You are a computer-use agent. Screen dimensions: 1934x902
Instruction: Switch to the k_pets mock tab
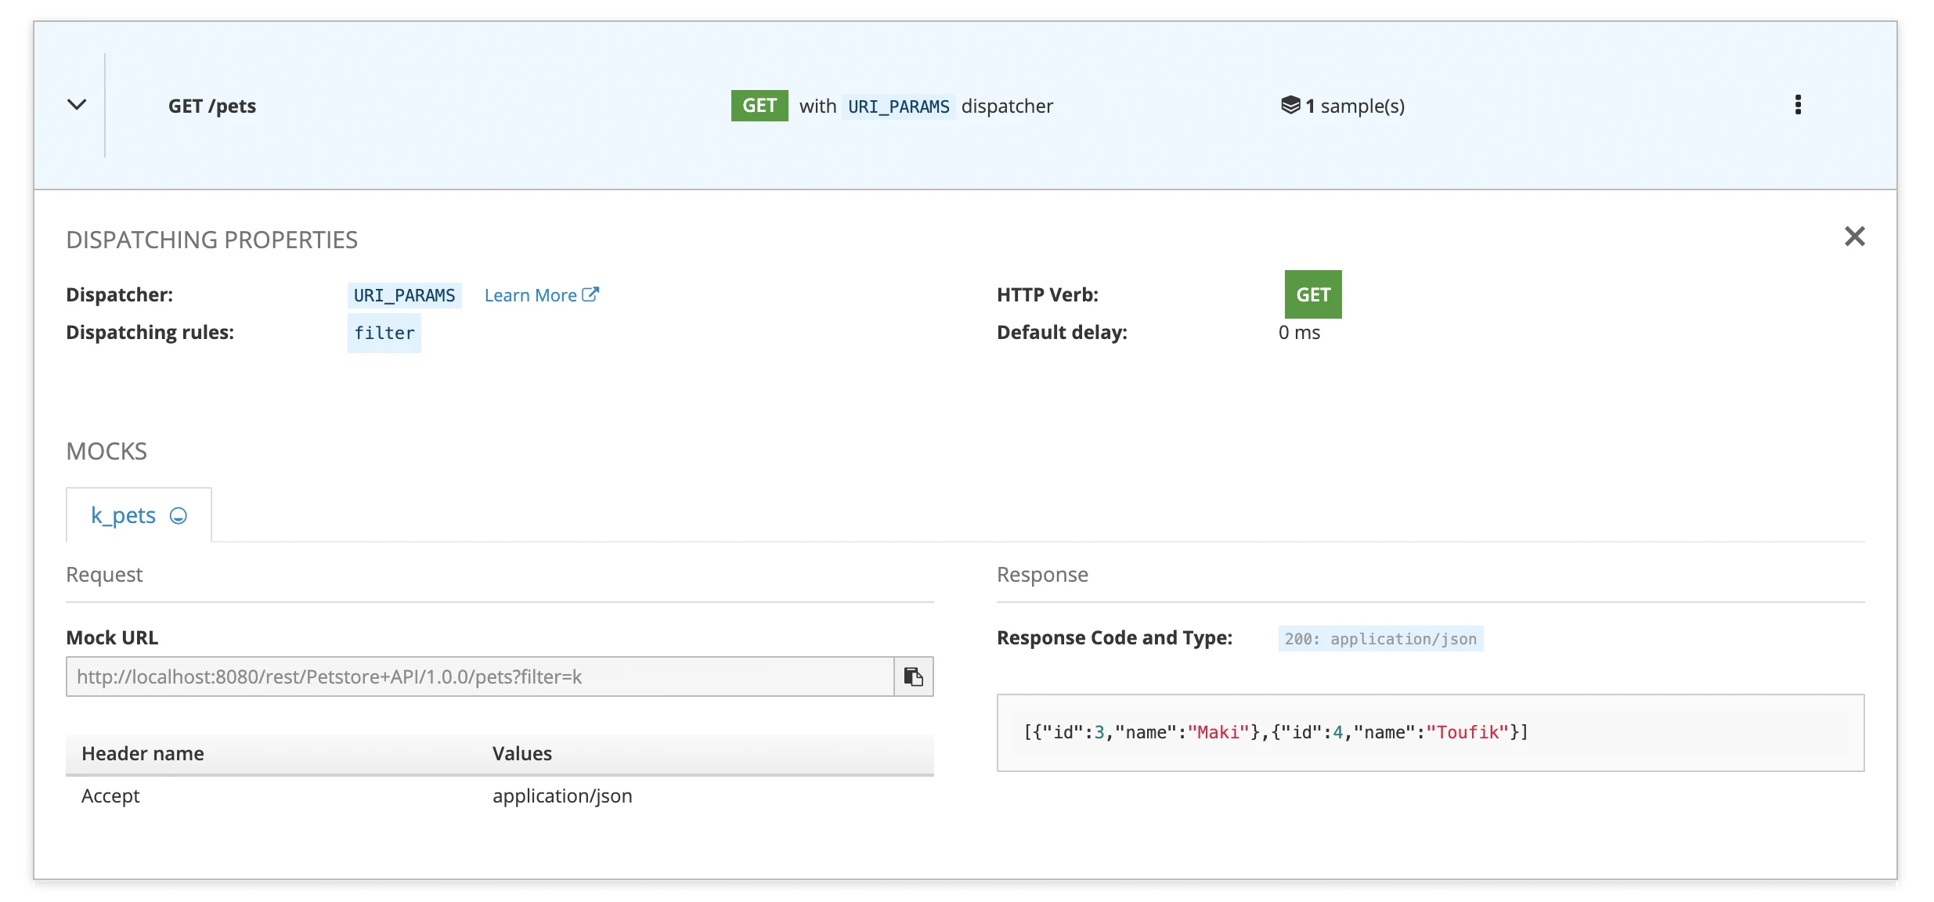tap(124, 515)
